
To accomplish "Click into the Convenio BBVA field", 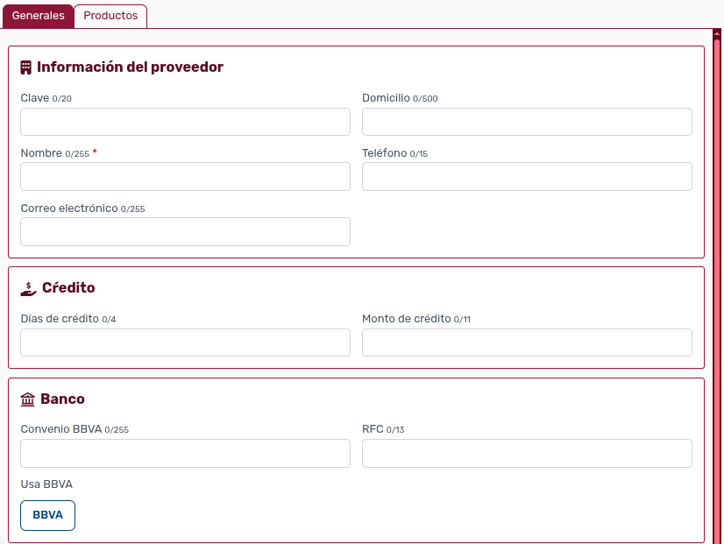I will coord(185,453).
